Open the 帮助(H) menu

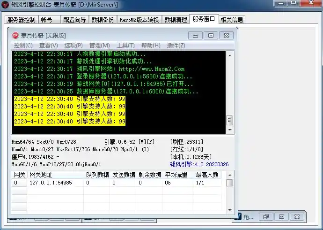(x=151, y=45)
